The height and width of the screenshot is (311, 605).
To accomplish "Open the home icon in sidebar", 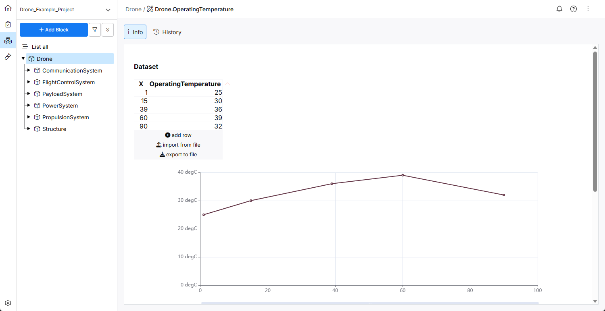I will (x=8, y=8).
